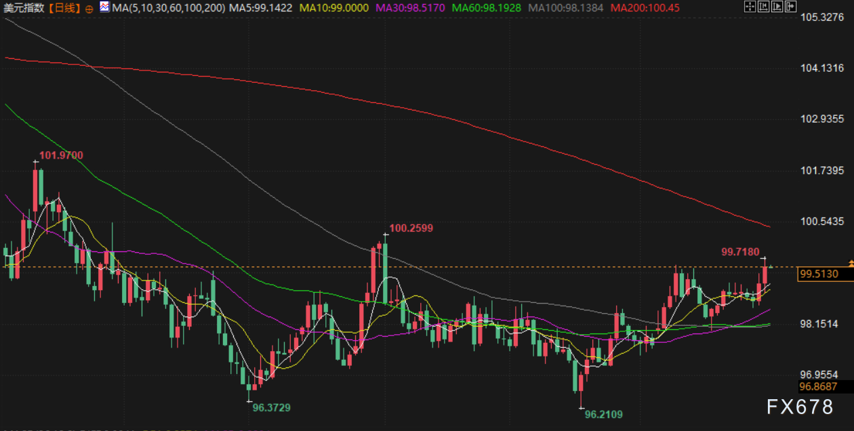Click the 101.9700 high price marker
The width and height of the screenshot is (854, 431).
[x=61, y=156]
